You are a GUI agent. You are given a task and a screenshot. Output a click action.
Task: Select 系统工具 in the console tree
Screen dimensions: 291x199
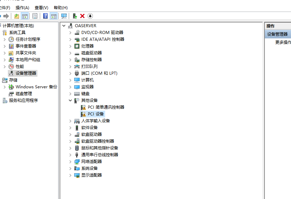pos(17,33)
